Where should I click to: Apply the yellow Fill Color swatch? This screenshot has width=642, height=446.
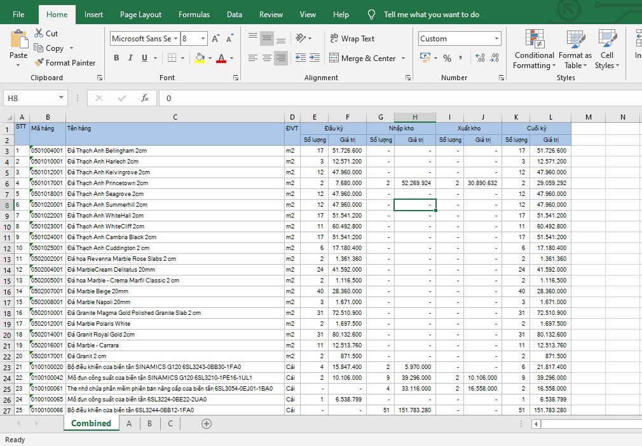click(x=199, y=58)
